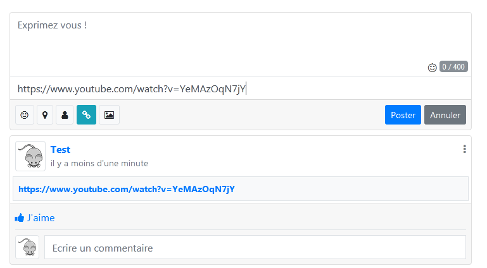Screen dimensions: 487x268
Task: Click the "il y a moins d'une minute" timestamp
Action: tap(99, 163)
